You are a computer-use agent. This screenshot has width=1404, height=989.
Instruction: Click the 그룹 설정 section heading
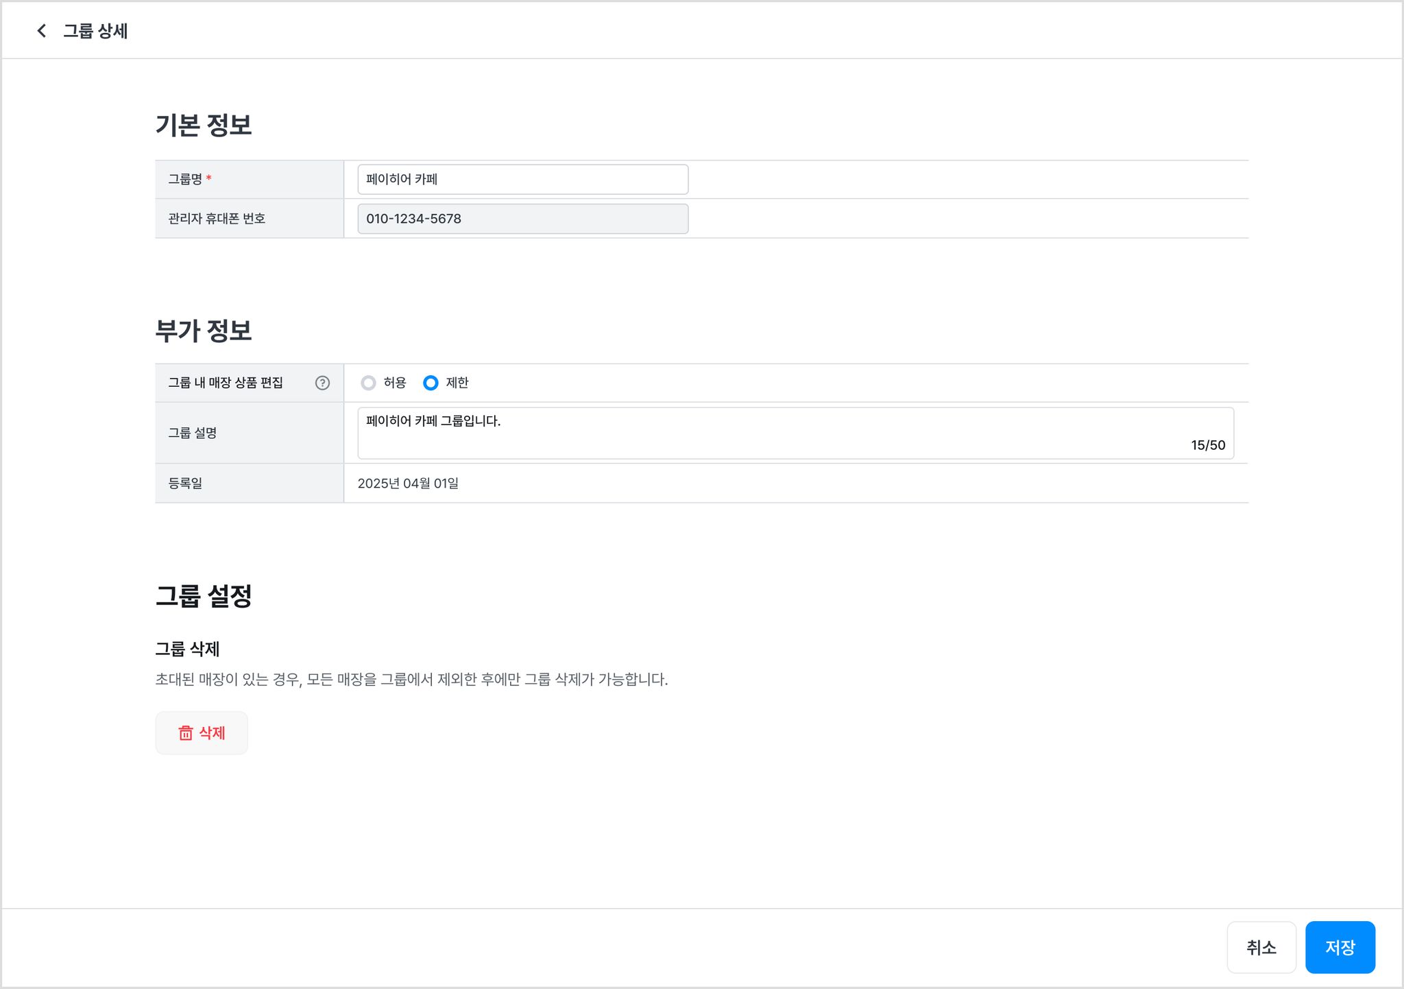pyautogui.click(x=204, y=595)
